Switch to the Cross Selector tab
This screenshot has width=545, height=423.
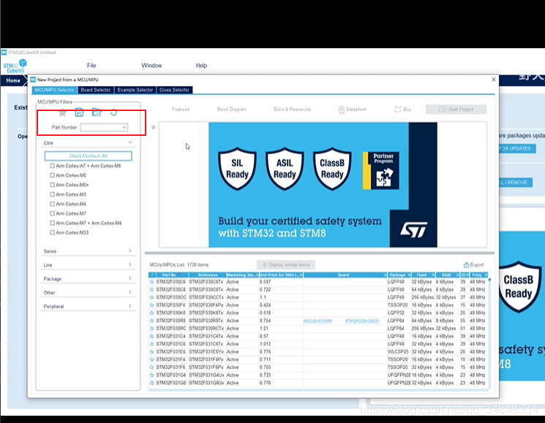(174, 90)
